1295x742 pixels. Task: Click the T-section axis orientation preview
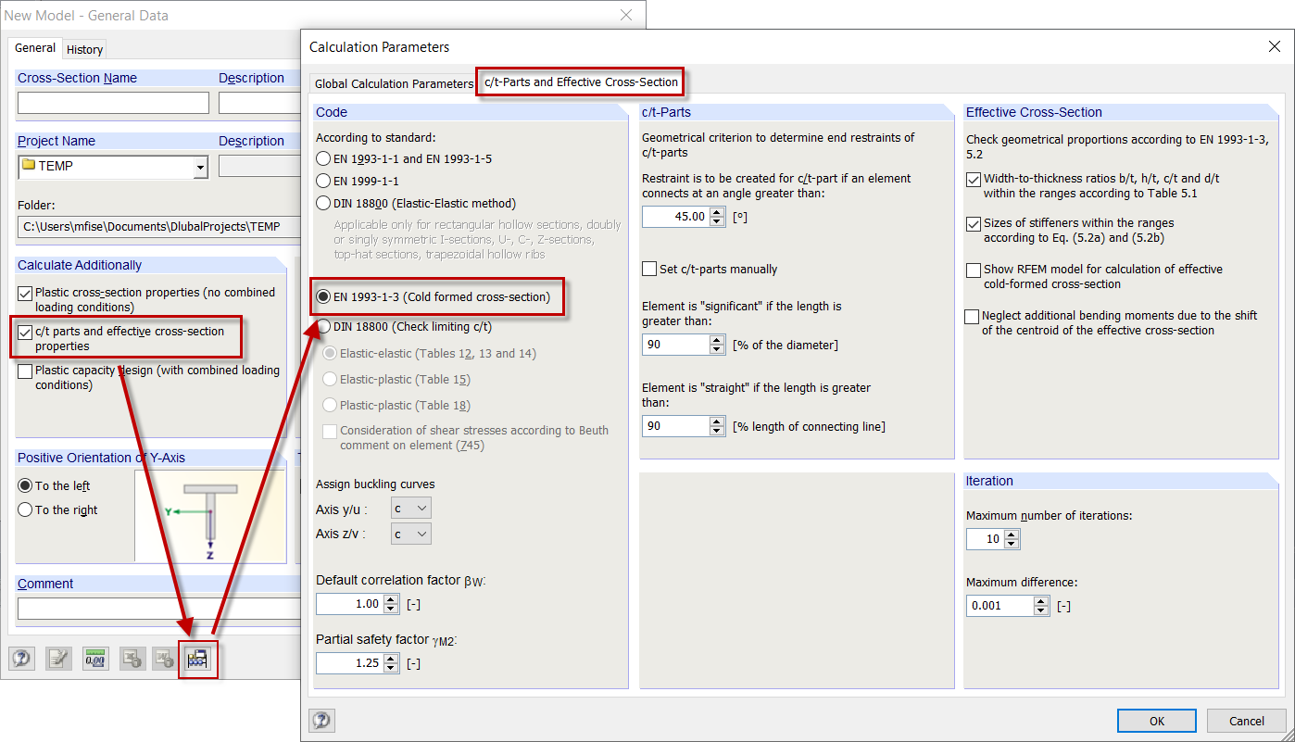210,516
